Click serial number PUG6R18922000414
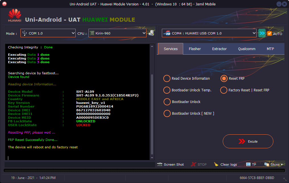 point(95,106)
